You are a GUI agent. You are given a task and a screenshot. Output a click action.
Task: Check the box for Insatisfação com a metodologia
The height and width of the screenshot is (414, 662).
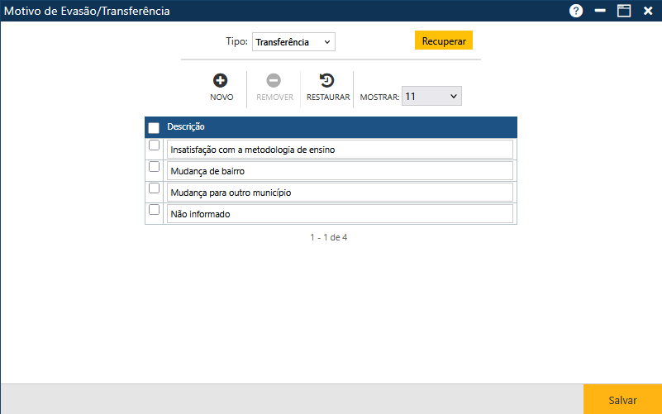coord(154,145)
